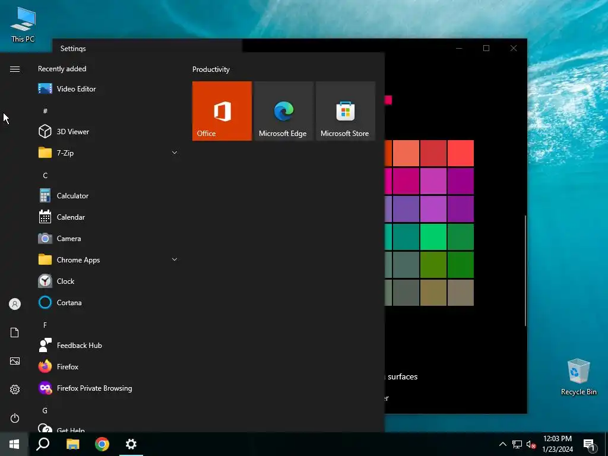The image size is (608, 456).
Task: Open the Action Center notifications
Action: click(590, 444)
